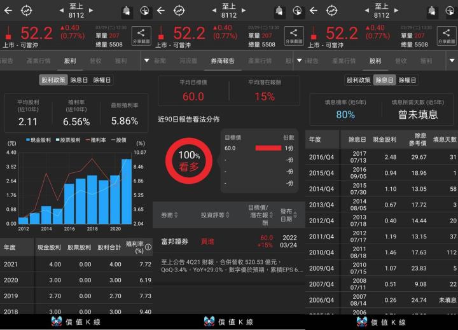
Task: Open 產業行情 tab on dividend policy screen
Action: tap(39, 61)
